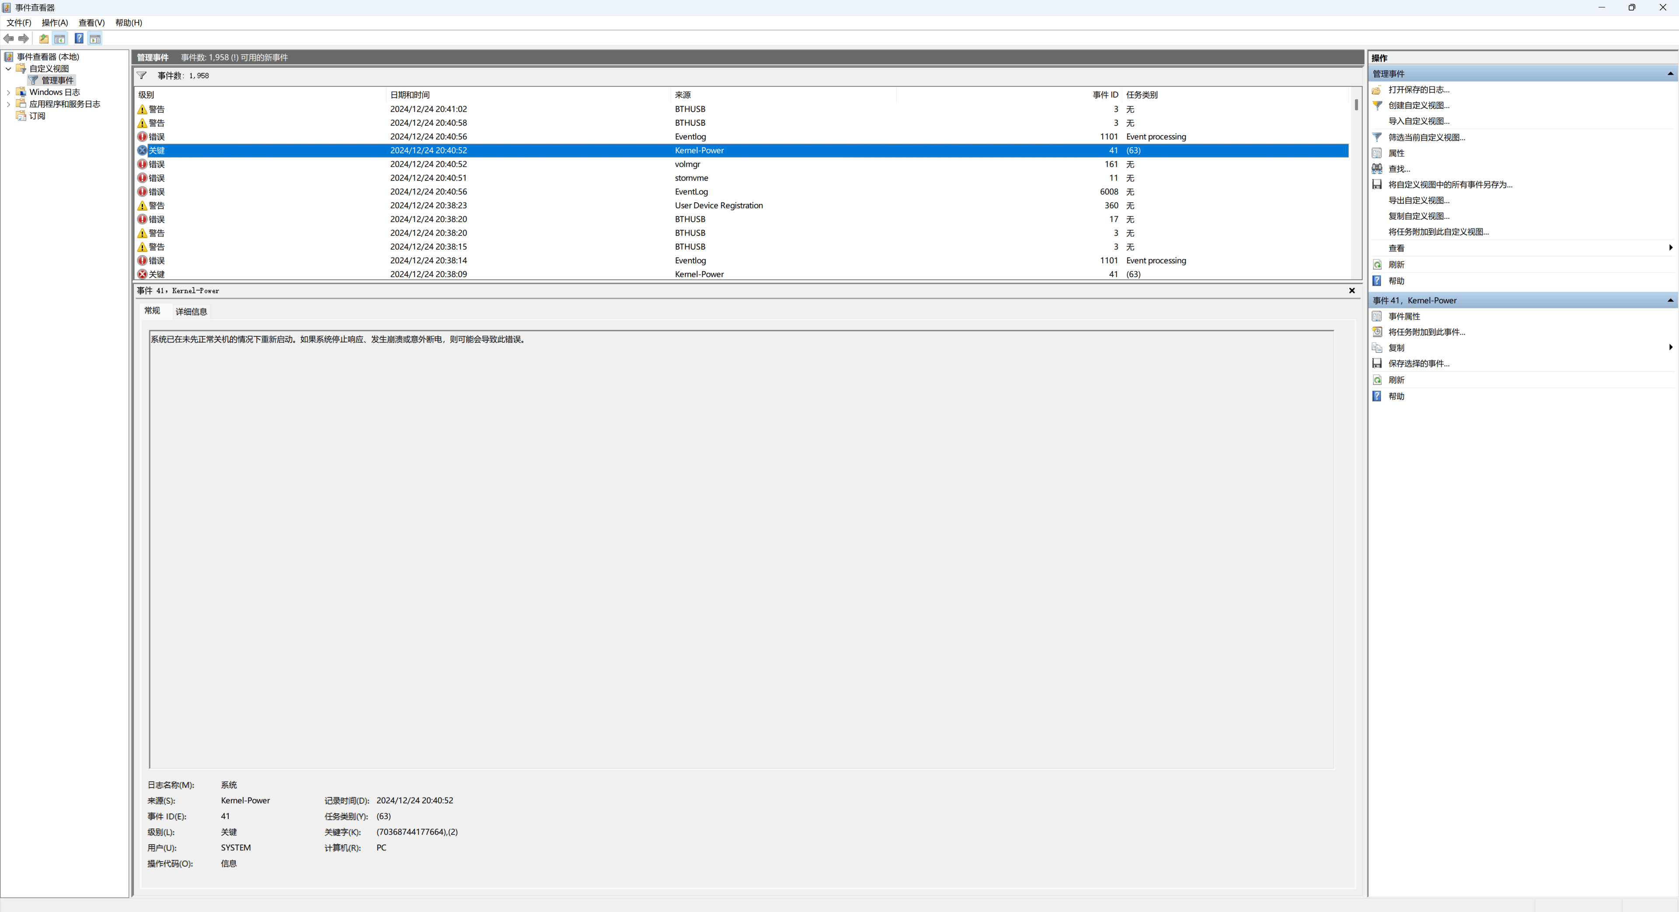Viewport: 1679px width, 912px height.
Task: Switch to the 详细信息 tab
Action: point(191,311)
